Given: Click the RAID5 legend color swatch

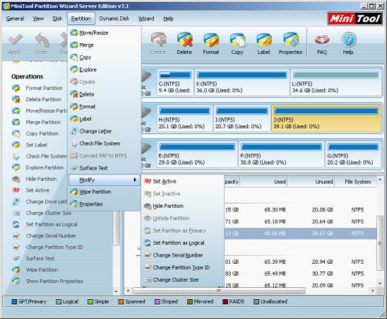Looking at the screenshot, I should [x=225, y=302].
